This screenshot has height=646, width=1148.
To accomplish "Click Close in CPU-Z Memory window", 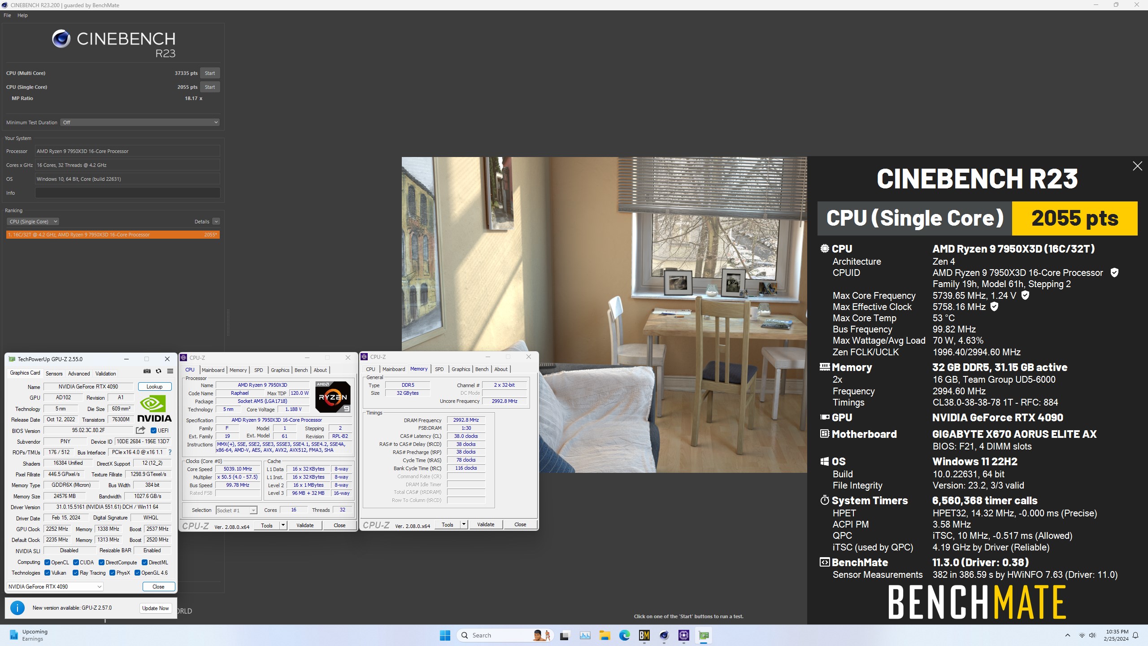I will coord(520,524).
